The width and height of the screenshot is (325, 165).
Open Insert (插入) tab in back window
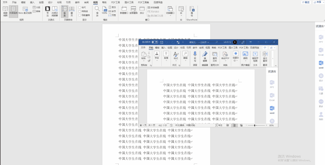(x=32, y=2)
